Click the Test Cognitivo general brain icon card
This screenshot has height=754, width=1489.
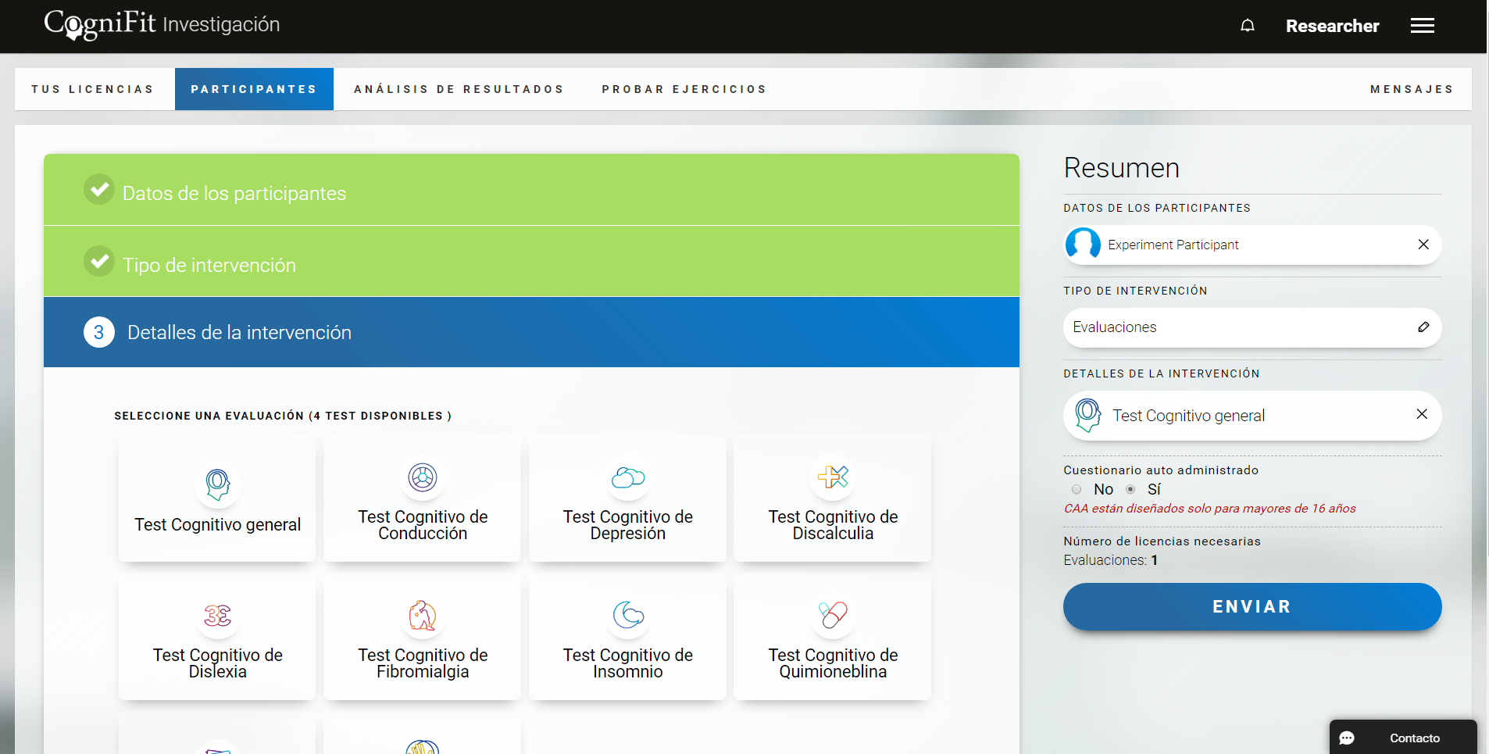click(217, 498)
